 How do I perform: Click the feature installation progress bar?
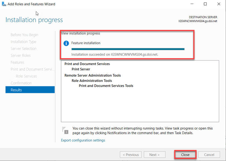(128, 49)
